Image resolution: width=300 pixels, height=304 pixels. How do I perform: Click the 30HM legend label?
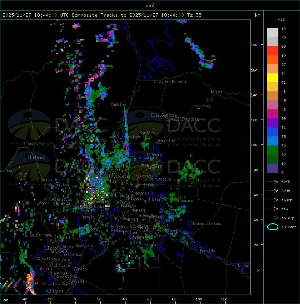[286, 191]
